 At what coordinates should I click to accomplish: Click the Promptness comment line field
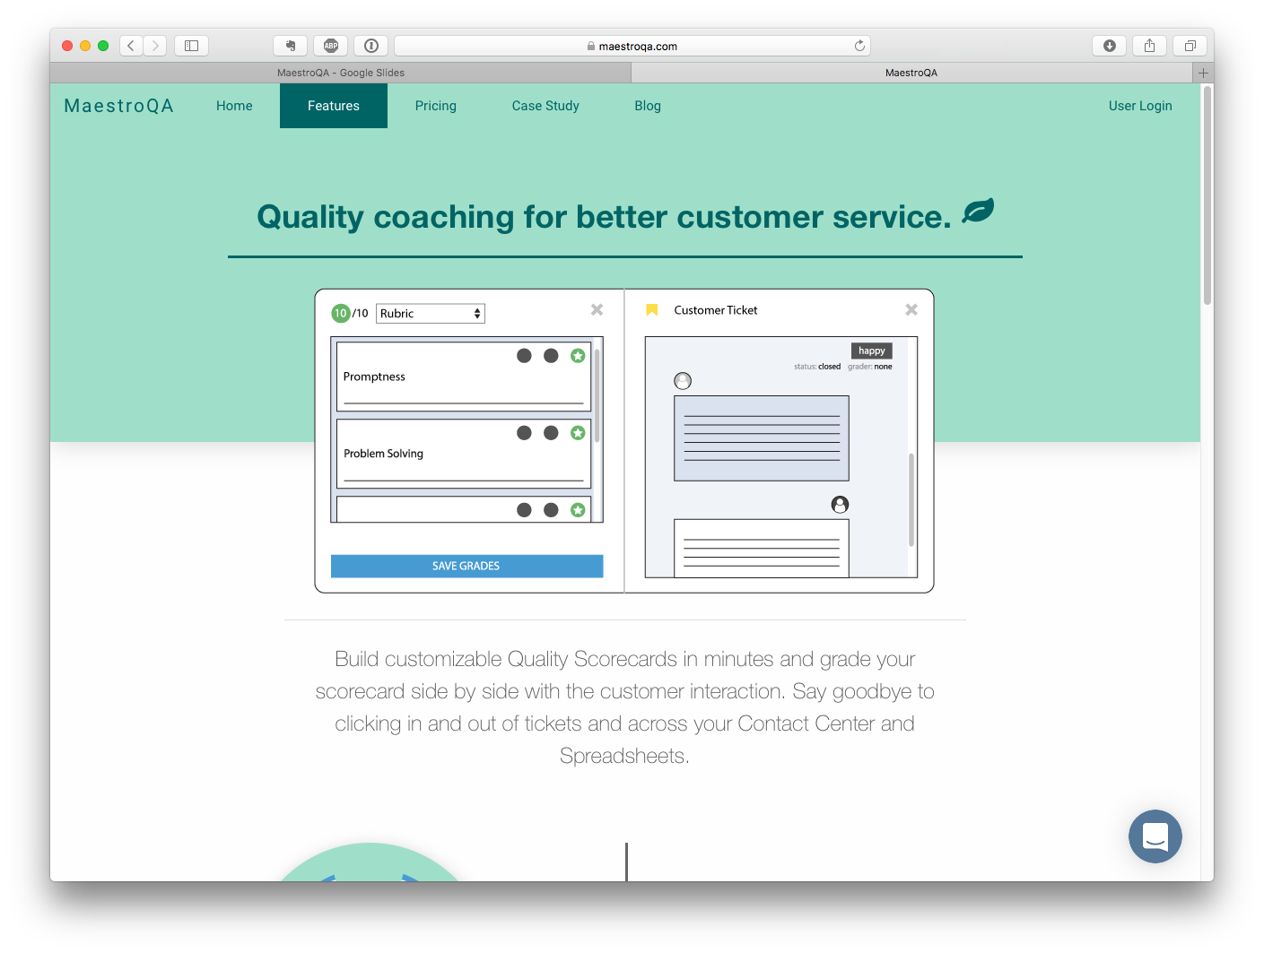pyautogui.click(x=464, y=403)
